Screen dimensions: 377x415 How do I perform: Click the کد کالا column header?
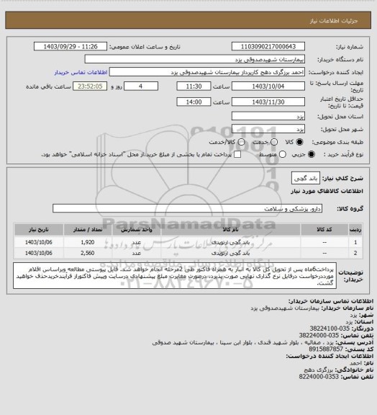(x=324, y=230)
